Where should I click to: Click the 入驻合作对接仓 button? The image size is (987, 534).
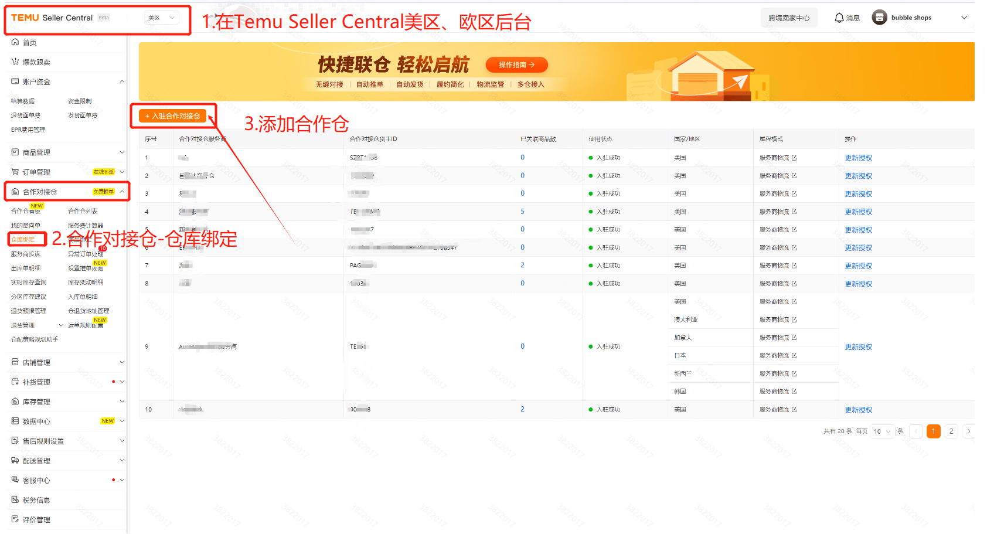coord(172,116)
